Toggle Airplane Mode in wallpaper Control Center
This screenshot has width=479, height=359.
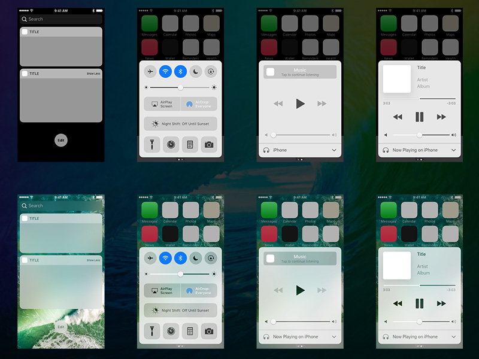point(150,258)
